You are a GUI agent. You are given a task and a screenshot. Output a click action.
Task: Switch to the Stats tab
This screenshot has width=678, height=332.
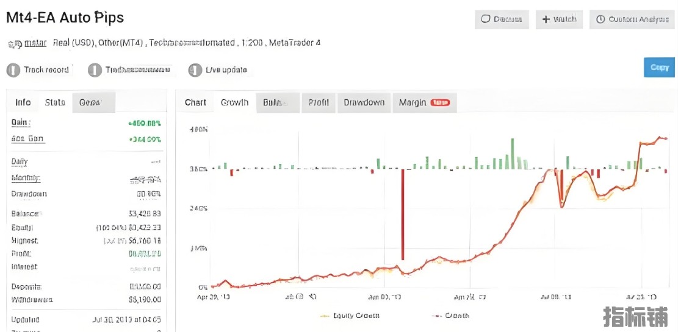[55, 102]
